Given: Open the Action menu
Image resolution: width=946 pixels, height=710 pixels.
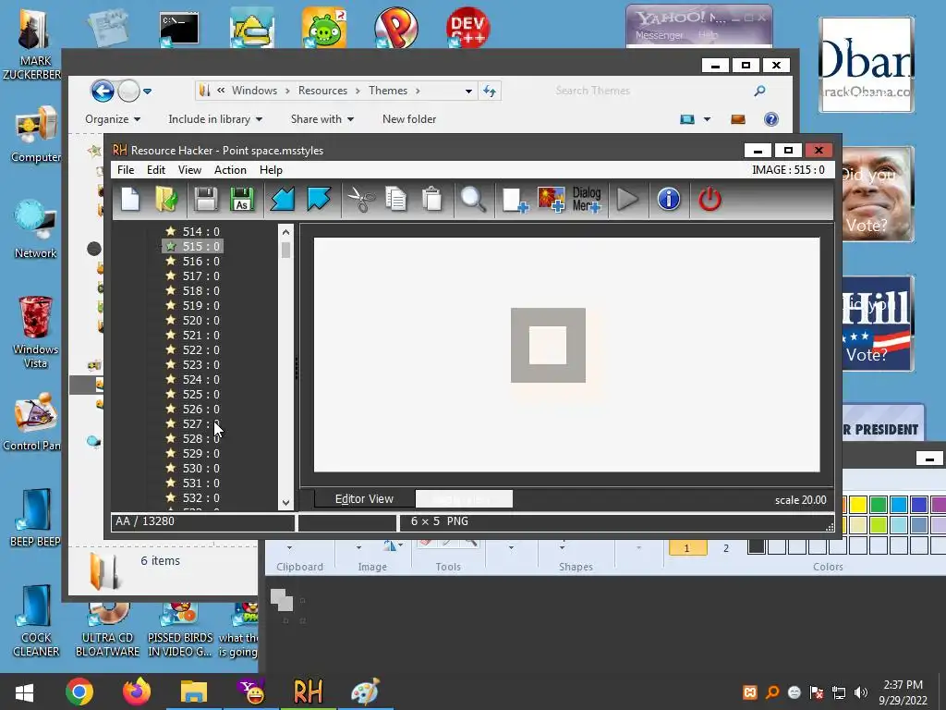Looking at the screenshot, I should [x=230, y=170].
